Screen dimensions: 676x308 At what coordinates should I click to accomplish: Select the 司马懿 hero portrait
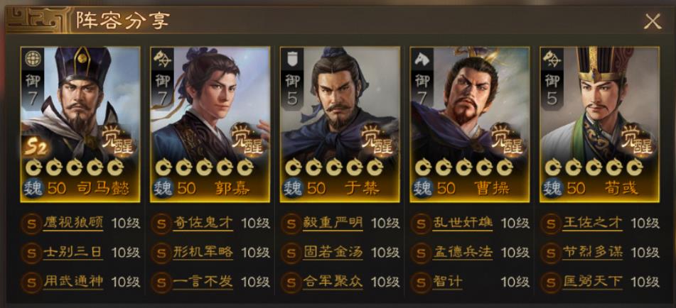point(80,124)
